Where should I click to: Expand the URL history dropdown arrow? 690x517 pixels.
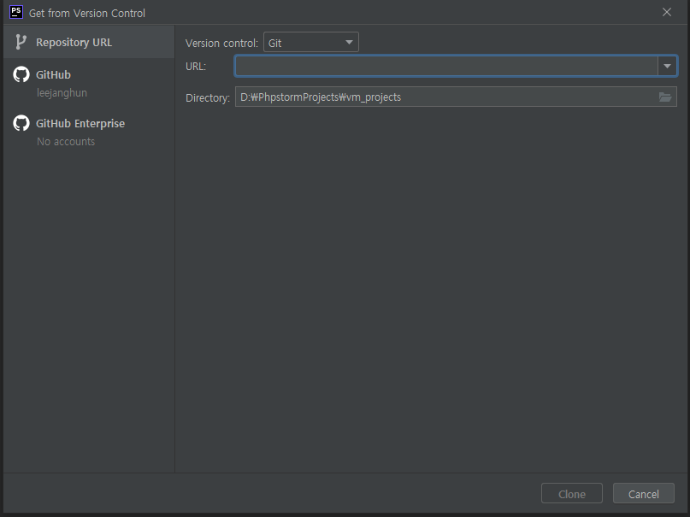point(667,66)
